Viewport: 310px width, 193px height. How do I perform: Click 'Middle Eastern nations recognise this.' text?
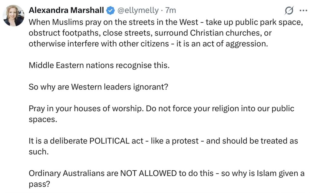[99, 65]
